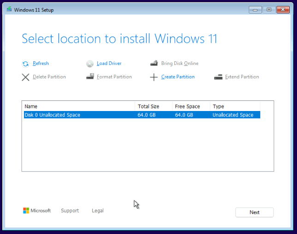Click the Bring Disk Online drive icon
This screenshot has width=297, height=234.
[x=154, y=63]
